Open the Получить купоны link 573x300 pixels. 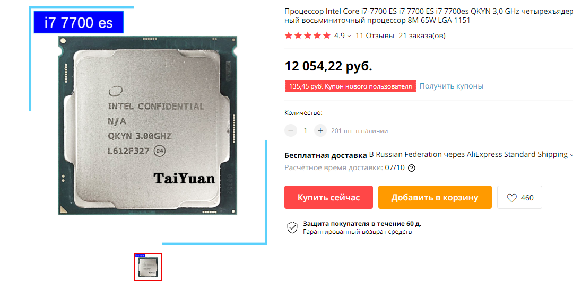click(x=451, y=86)
